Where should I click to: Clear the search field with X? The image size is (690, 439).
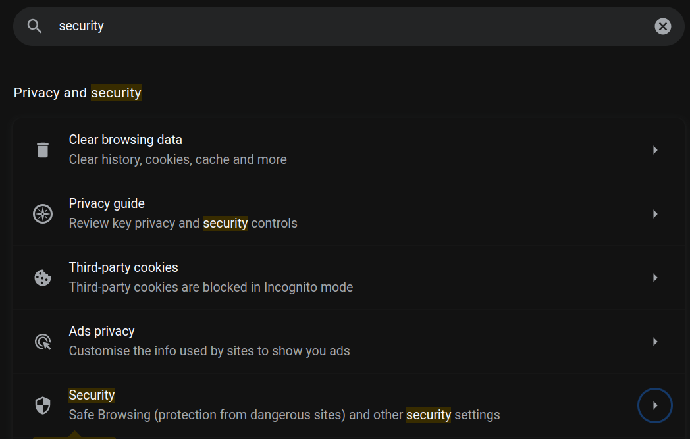662,26
